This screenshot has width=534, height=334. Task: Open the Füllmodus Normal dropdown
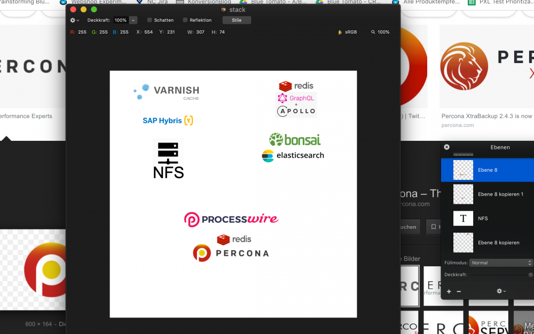pos(501,263)
